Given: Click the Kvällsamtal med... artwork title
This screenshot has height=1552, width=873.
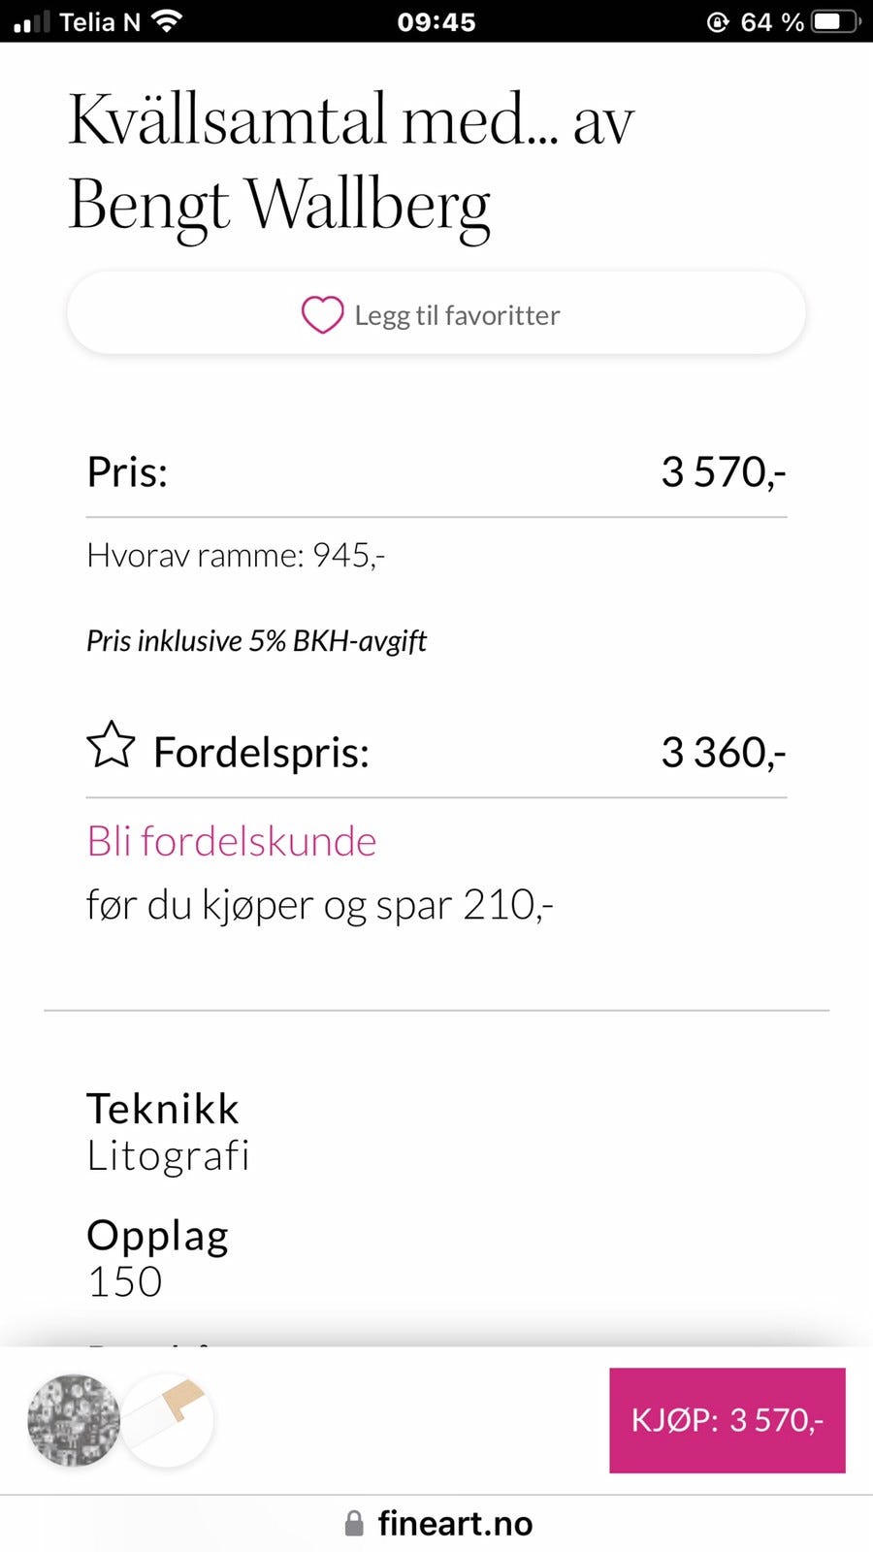Looking at the screenshot, I should (x=351, y=163).
